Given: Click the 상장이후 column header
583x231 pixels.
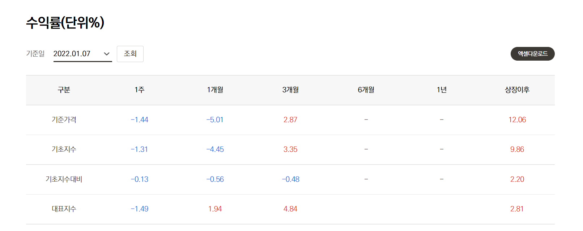Looking at the screenshot, I should (x=517, y=90).
